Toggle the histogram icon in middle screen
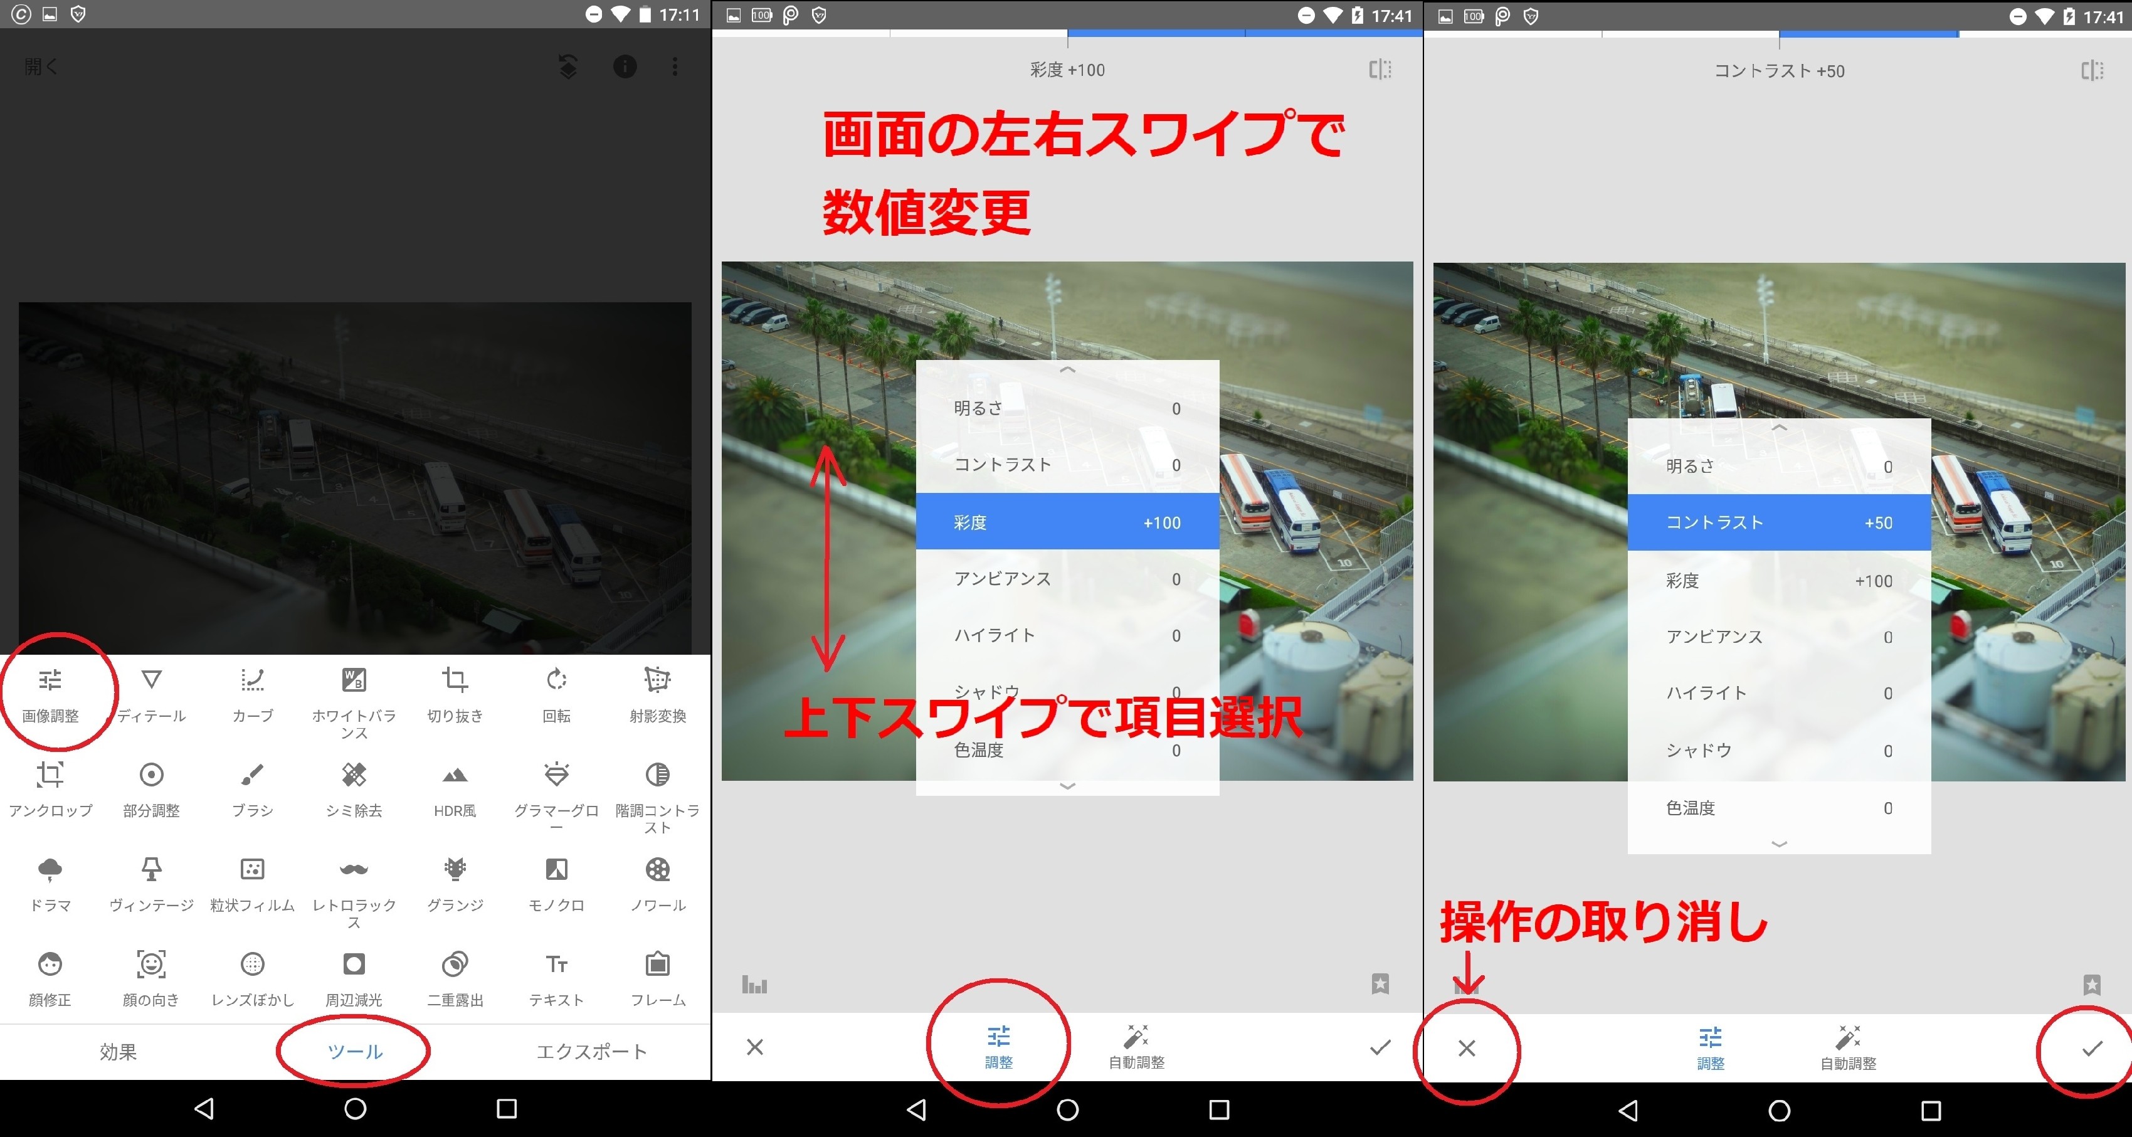 point(754,985)
